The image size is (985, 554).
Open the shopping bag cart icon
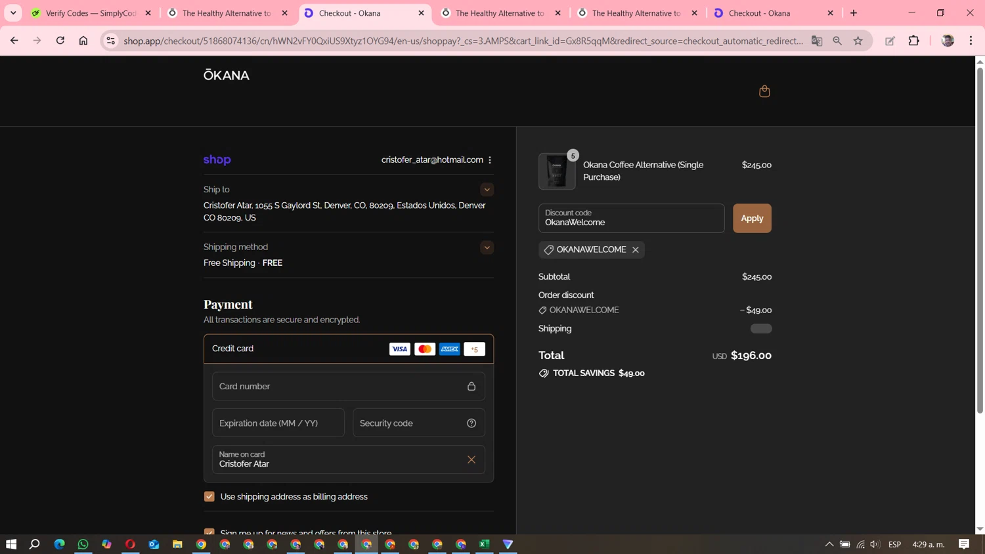764,91
